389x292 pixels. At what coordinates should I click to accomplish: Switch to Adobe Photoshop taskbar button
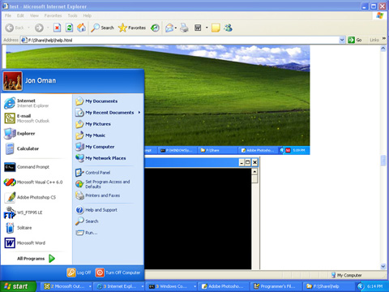(x=224, y=286)
